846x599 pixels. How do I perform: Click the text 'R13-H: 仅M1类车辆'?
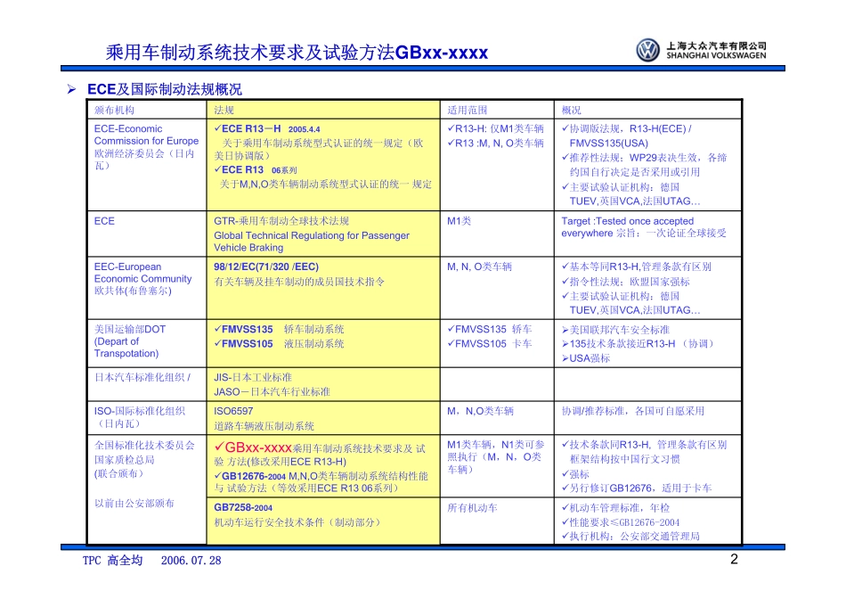click(x=495, y=128)
